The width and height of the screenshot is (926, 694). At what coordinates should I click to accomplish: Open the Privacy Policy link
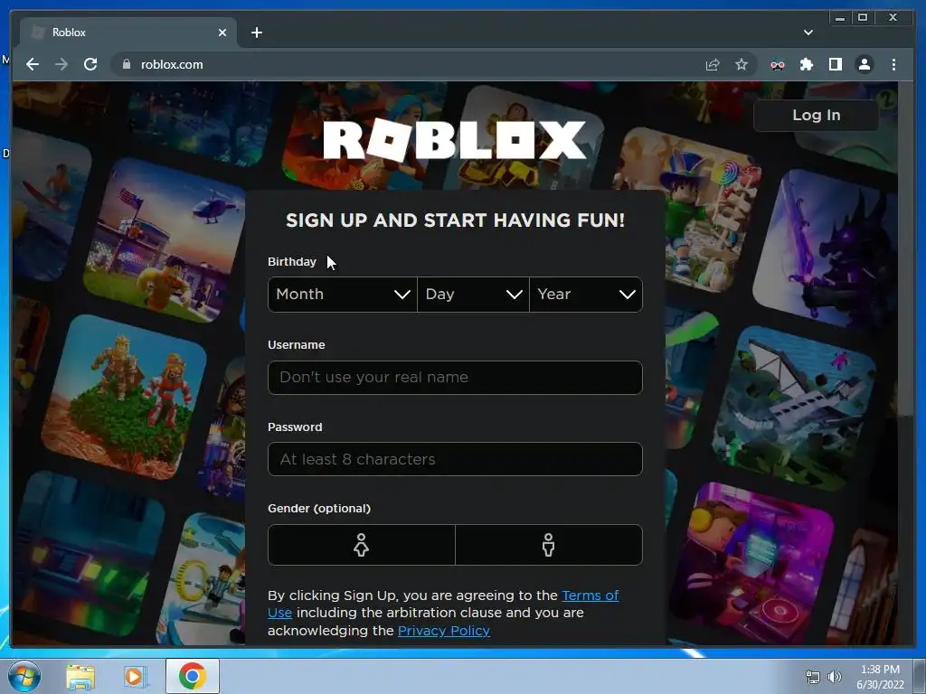[x=443, y=631]
